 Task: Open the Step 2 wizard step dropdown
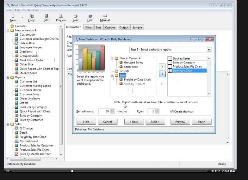click(x=209, y=50)
